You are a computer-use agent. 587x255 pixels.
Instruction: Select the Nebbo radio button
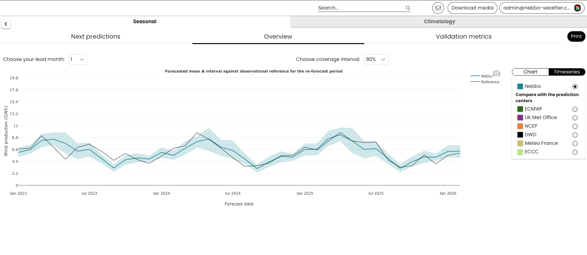coord(575,87)
